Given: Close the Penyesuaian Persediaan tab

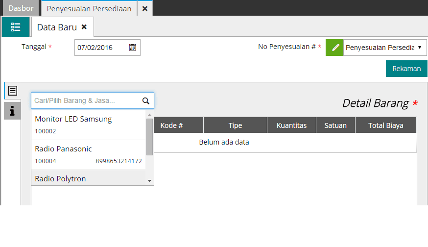Looking at the screenshot, I should point(144,8).
